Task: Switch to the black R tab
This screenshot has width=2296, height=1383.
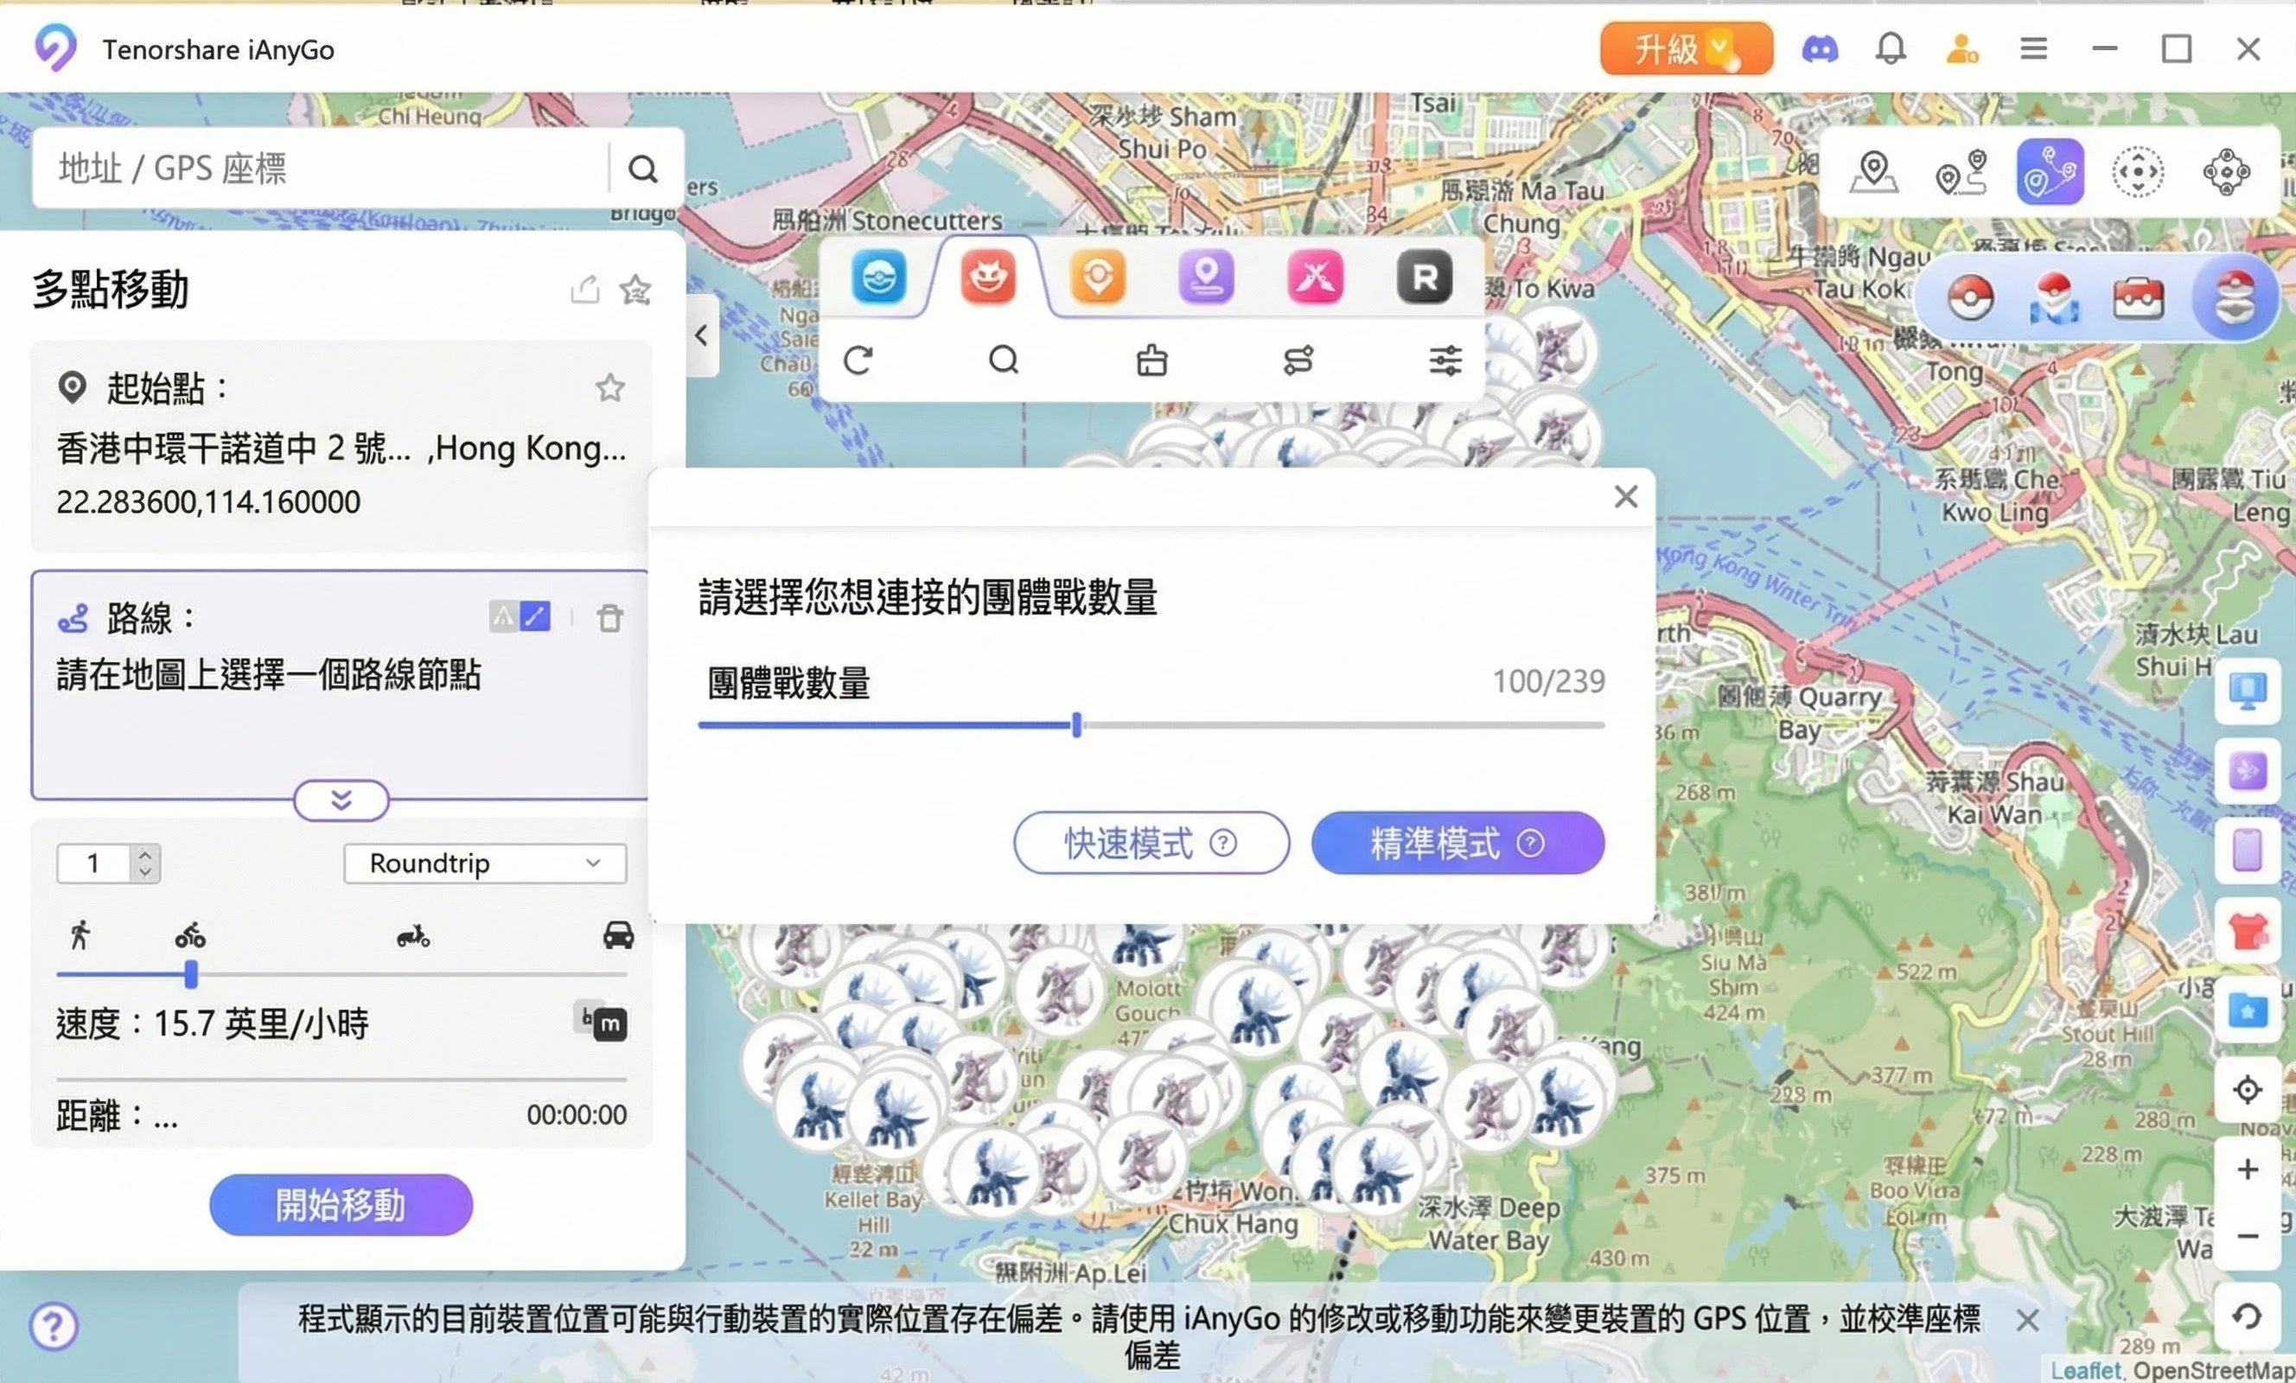Action: 1424,277
